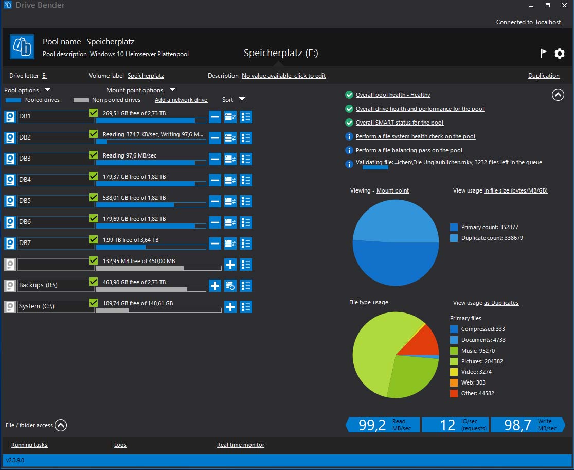Image resolution: width=574 pixels, height=470 pixels.
Task: Click description No value available link
Action: 284,76
